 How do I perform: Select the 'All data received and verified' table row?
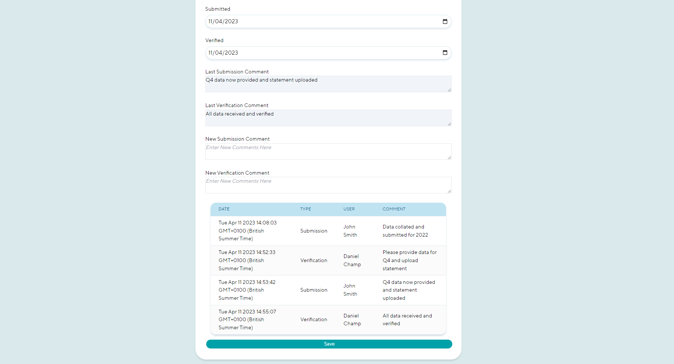tap(328, 320)
